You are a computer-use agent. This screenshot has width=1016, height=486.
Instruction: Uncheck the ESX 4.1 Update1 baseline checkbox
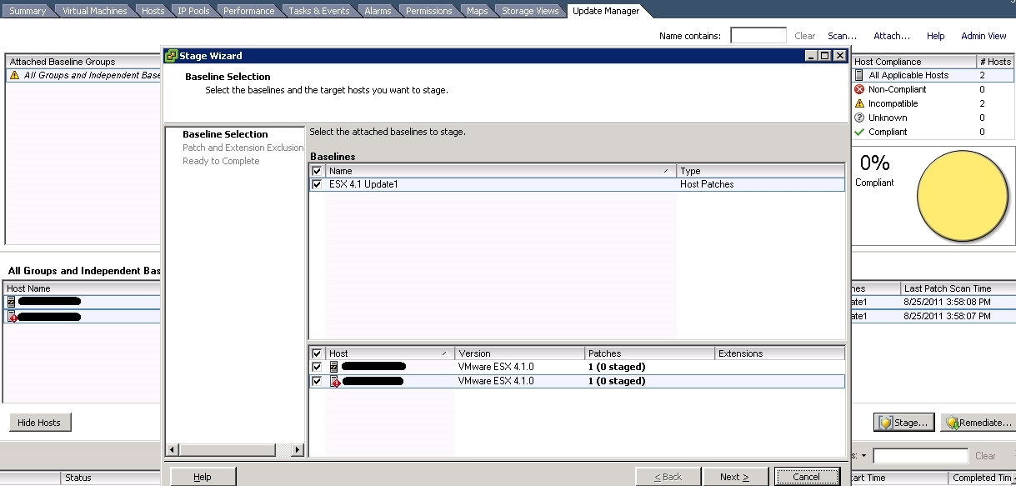(317, 184)
